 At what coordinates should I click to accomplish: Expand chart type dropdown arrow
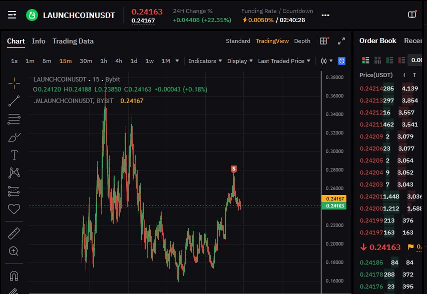[331, 60]
